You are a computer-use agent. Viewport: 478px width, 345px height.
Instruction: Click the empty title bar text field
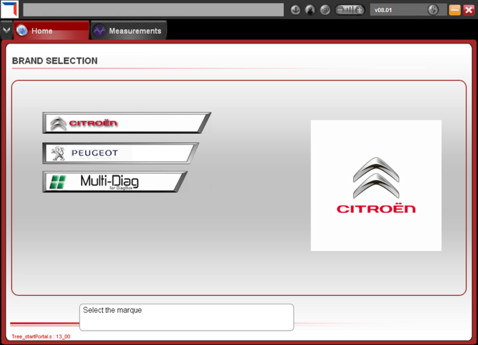click(x=153, y=10)
